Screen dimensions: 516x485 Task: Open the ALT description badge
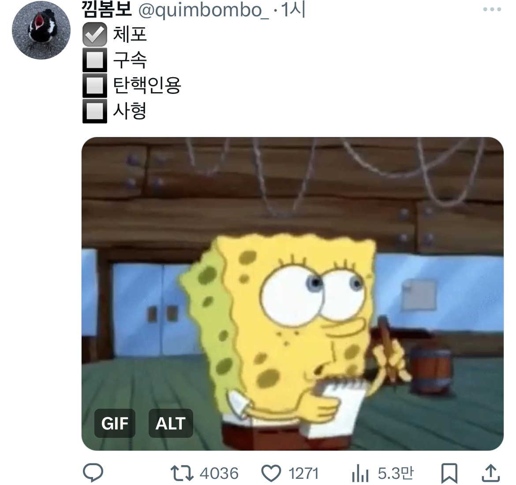click(171, 423)
